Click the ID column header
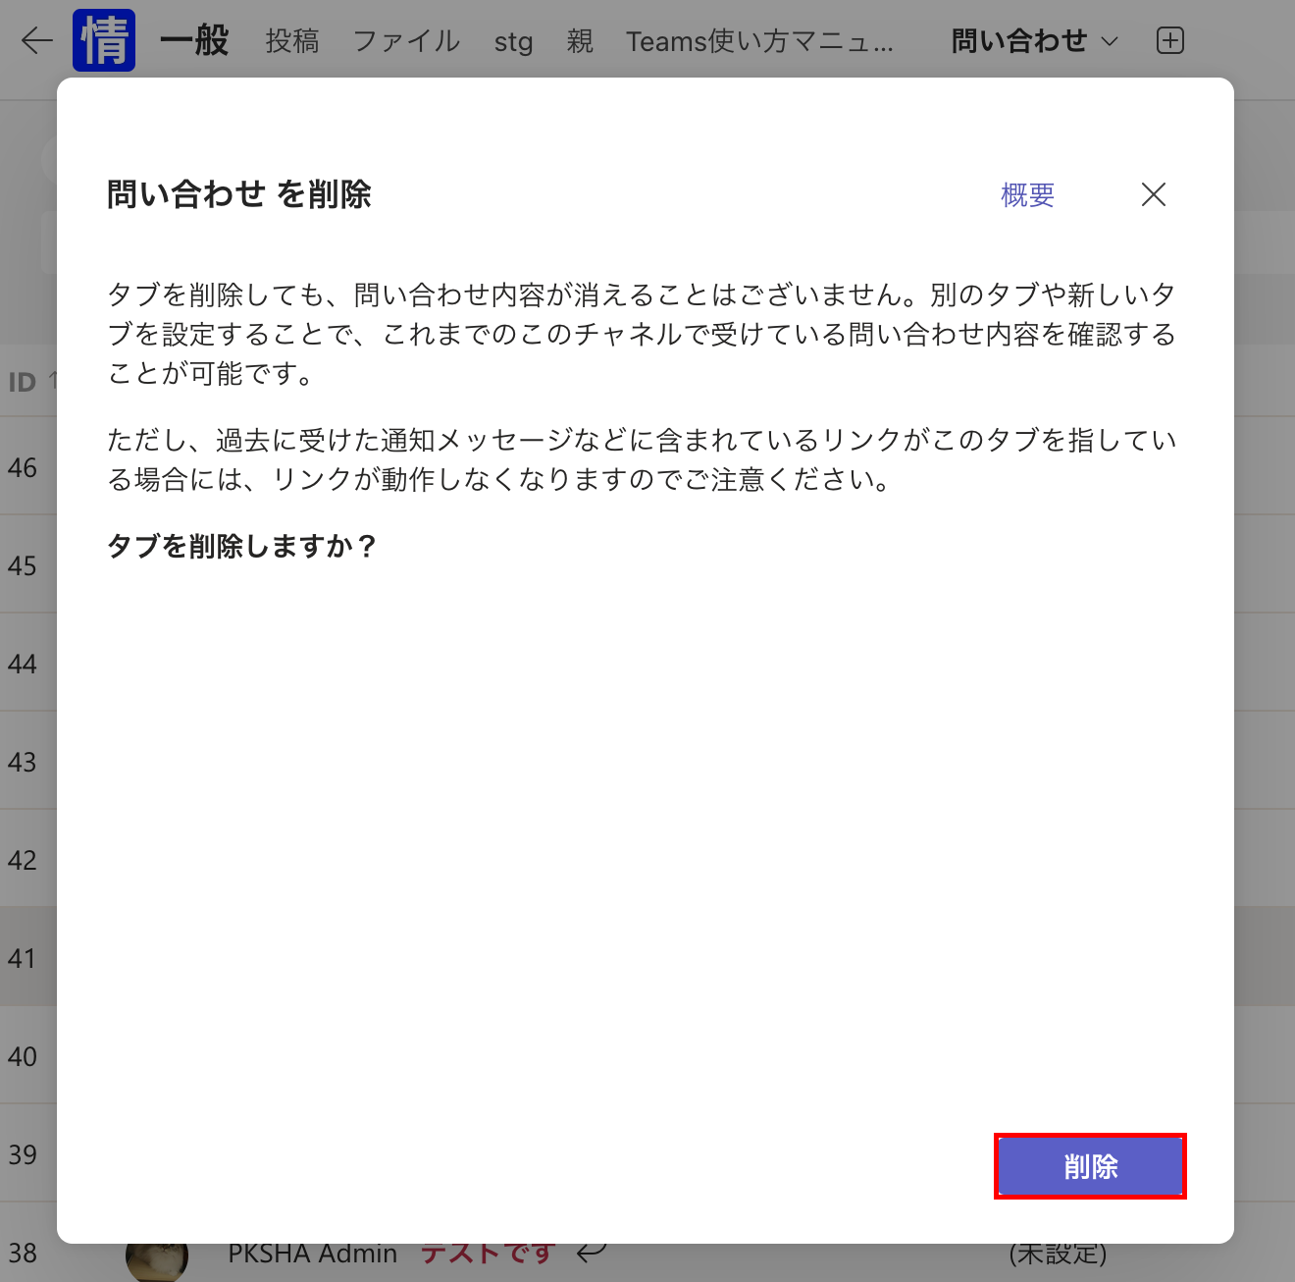This screenshot has width=1295, height=1282. (x=23, y=381)
